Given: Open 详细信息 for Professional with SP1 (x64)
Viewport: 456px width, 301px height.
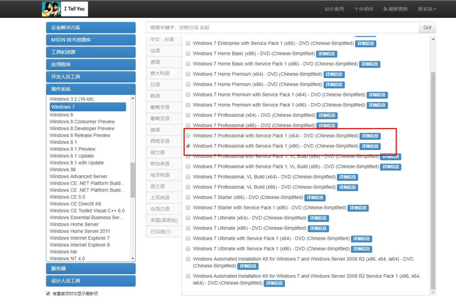Looking at the screenshot, I should tap(370, 136).
